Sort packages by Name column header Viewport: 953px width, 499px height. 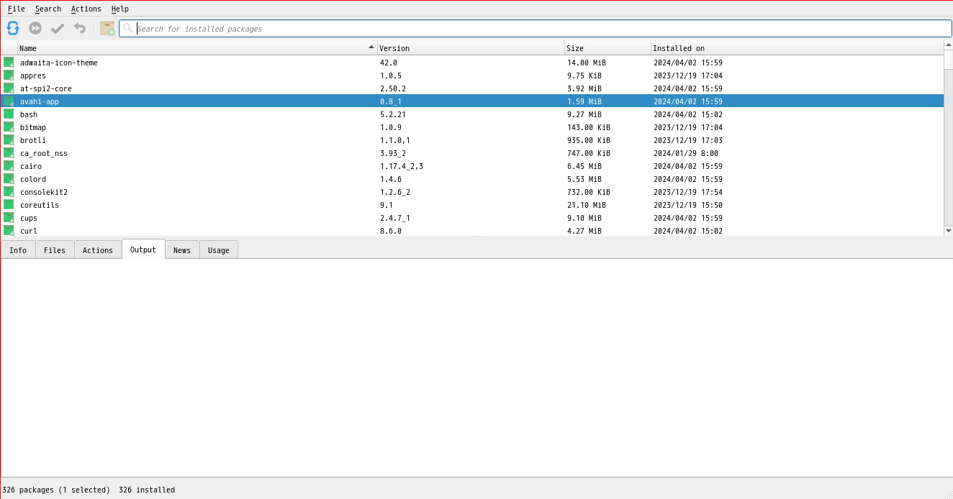(x=197, y=48)
